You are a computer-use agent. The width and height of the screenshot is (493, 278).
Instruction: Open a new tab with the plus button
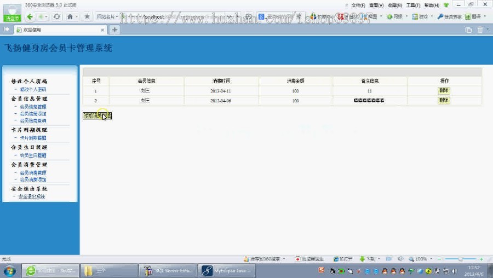[114, 30]
